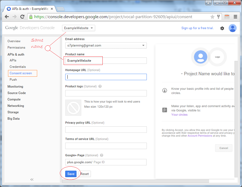
Task: Expand the Email address dropdown
Action: 106,45
